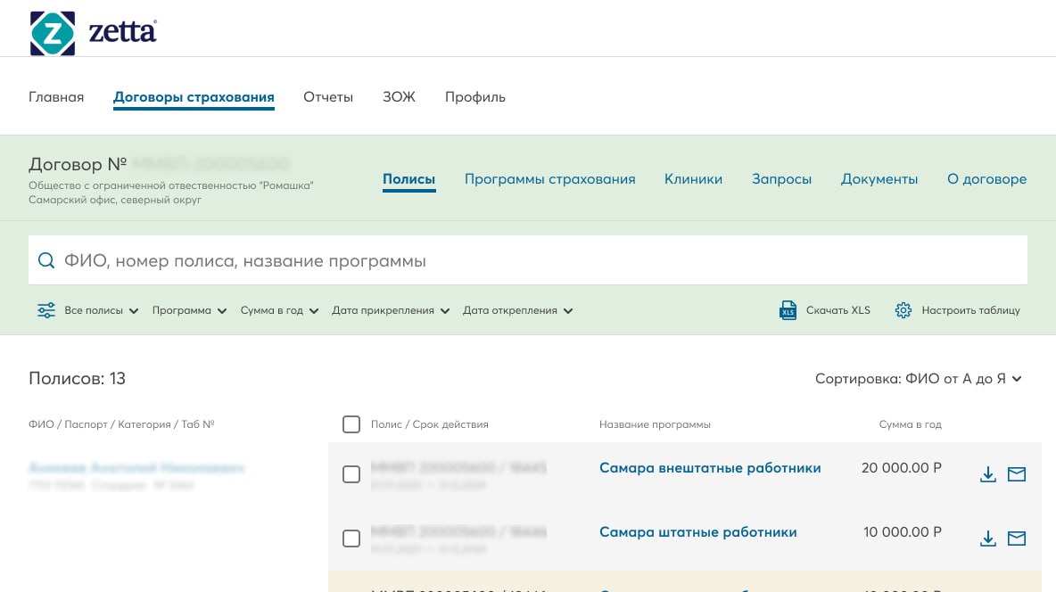Screen dimensions: 1056x592
Task: Click the Zetta logo icon
Action: tap(52, 34)
